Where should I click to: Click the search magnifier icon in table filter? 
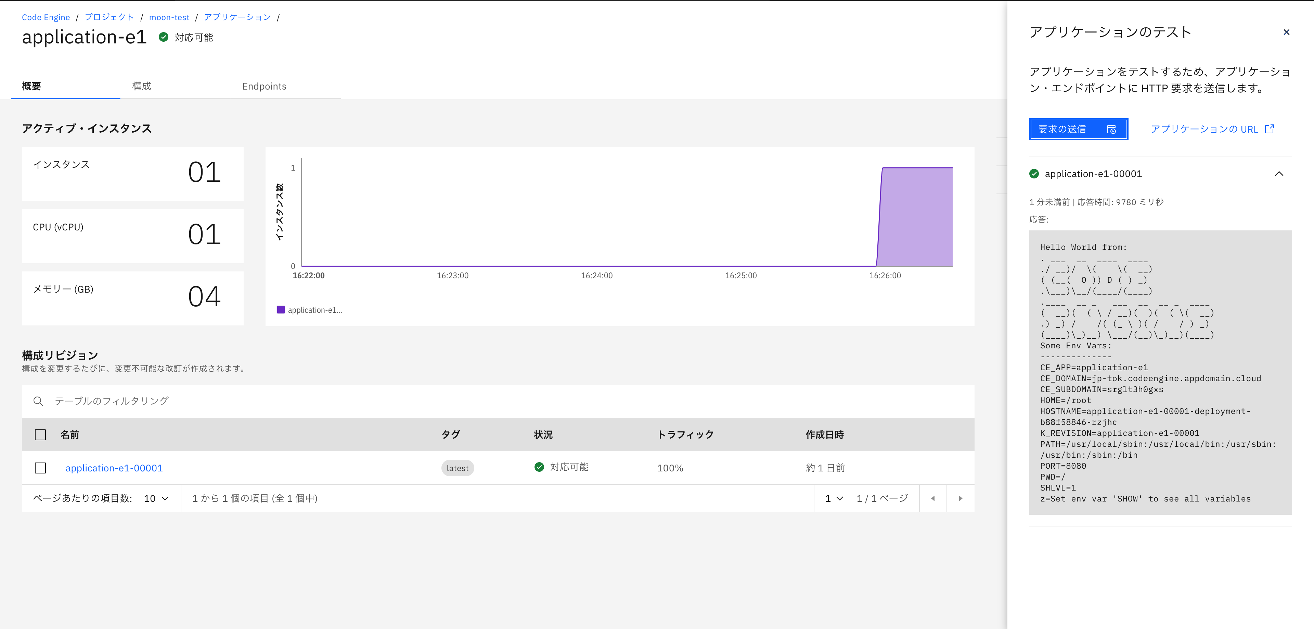point(38,401)
